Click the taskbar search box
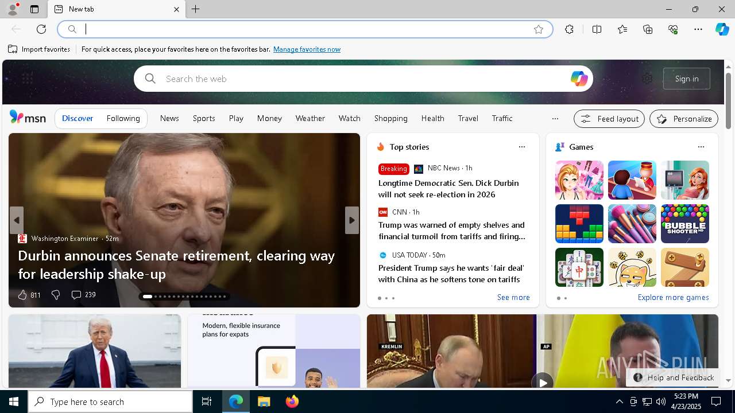This screenshot has height=413, width=735. click(110, 402)
